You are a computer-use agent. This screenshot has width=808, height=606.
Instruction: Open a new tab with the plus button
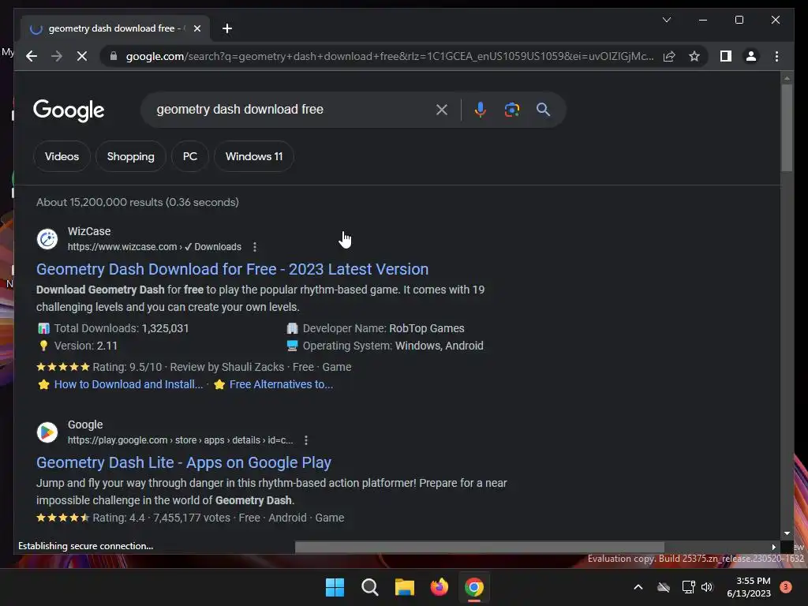[226, 28]
